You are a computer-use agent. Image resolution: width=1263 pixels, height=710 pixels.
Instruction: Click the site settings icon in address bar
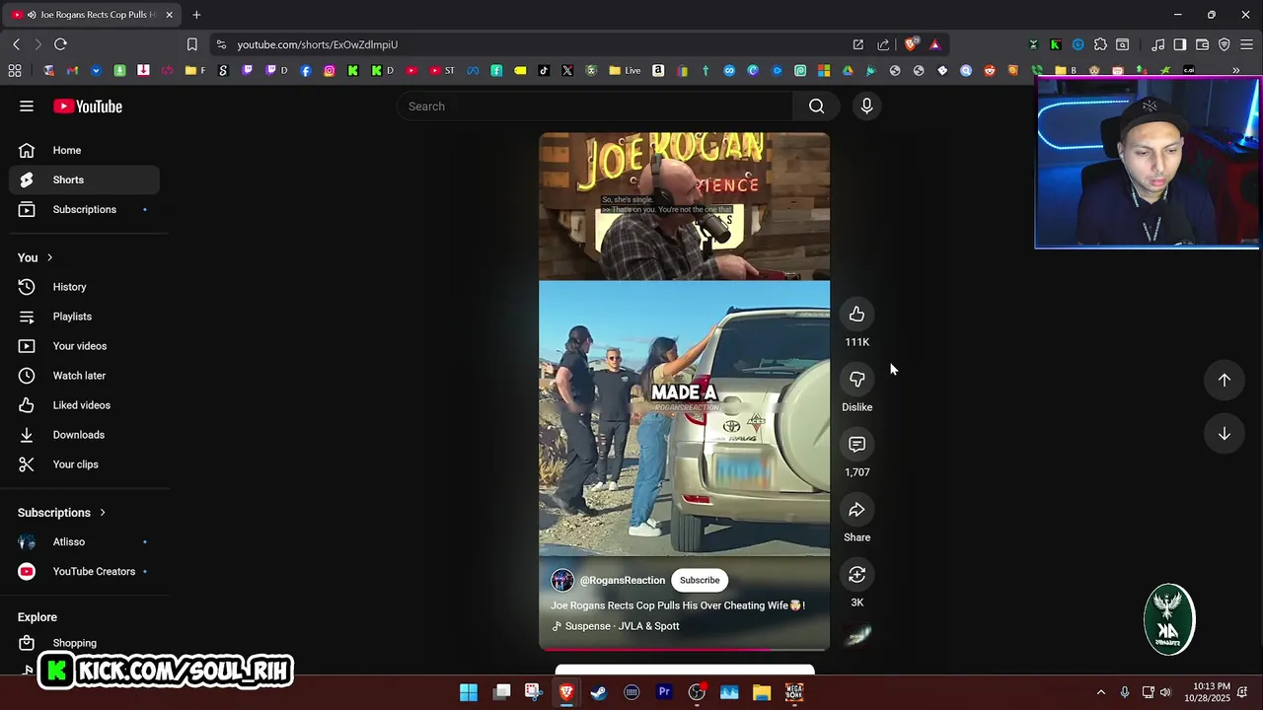coord(221,44)
